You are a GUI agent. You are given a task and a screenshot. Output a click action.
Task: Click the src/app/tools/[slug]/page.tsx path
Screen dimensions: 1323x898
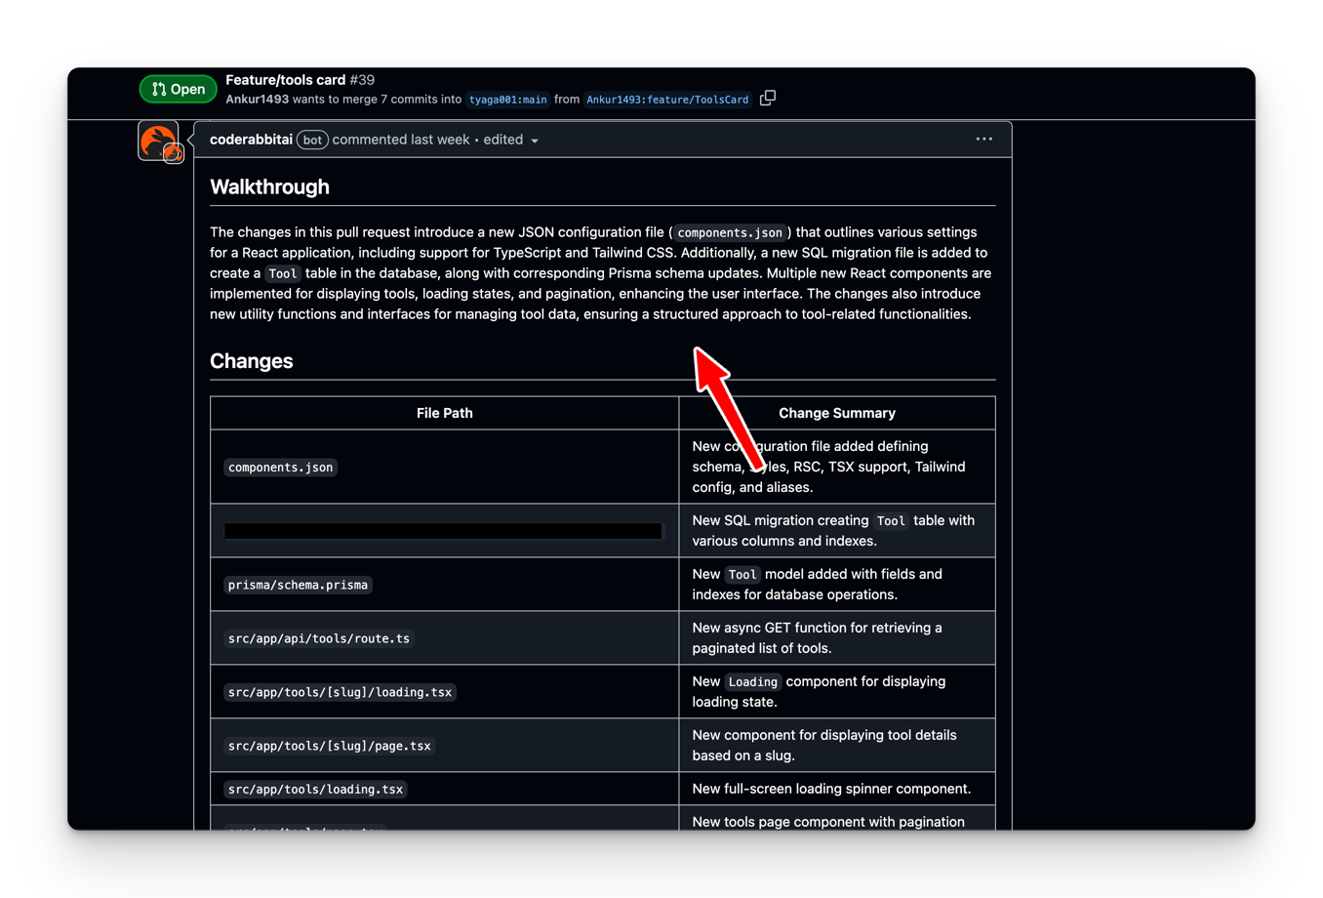[329, 746]
